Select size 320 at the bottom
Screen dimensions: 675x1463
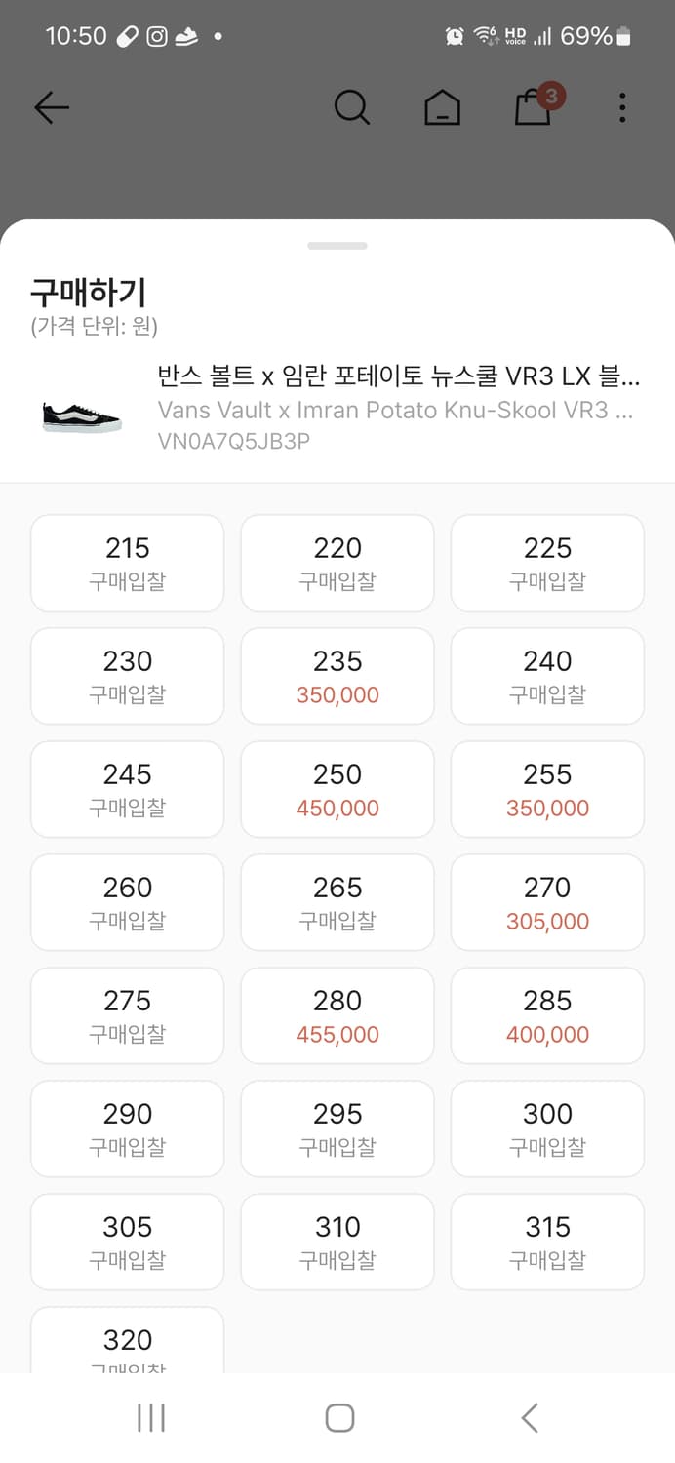pos(127,1342)
